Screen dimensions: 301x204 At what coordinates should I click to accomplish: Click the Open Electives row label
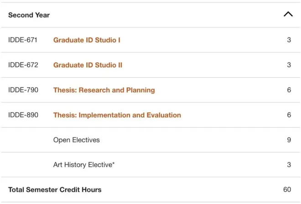(x=77, y=140)
